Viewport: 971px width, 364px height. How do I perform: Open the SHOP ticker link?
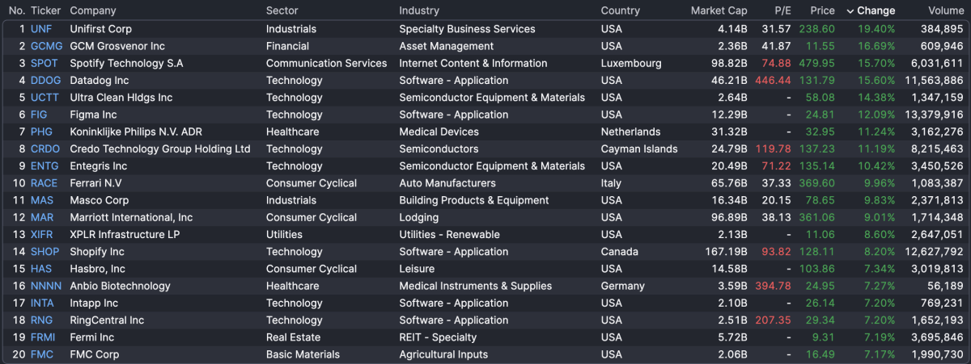click(45, 252)
